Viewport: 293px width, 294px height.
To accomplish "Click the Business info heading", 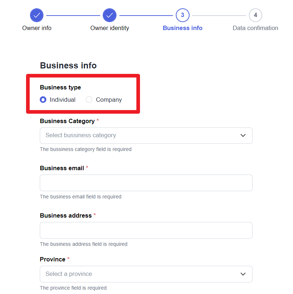I will (x=68, y=66).
